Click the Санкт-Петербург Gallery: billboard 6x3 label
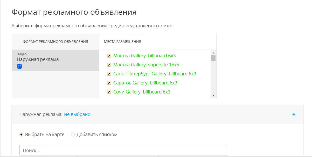This screenshot has width=312, height=157. click(x=155, y=74)
